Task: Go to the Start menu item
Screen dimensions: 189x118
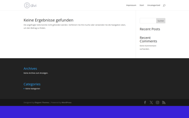Action: [142, 5]
